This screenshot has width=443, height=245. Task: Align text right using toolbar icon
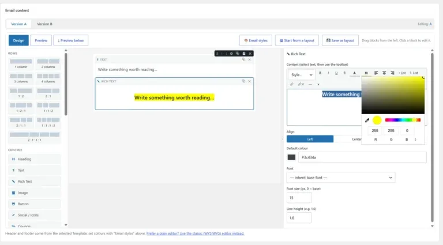click(392, 73)
